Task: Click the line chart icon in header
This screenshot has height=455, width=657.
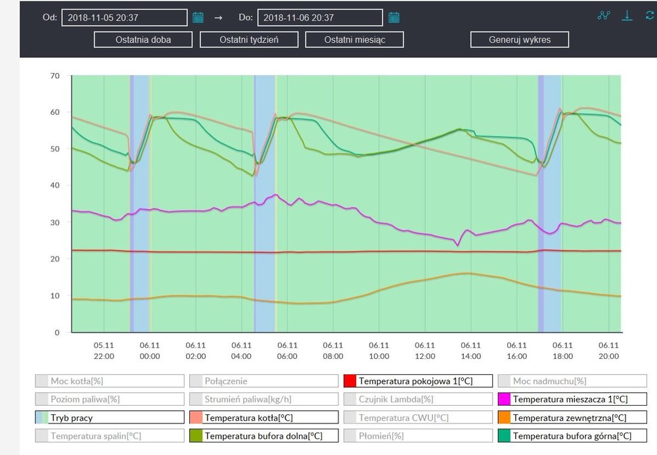Action: (x=604, y=16)
